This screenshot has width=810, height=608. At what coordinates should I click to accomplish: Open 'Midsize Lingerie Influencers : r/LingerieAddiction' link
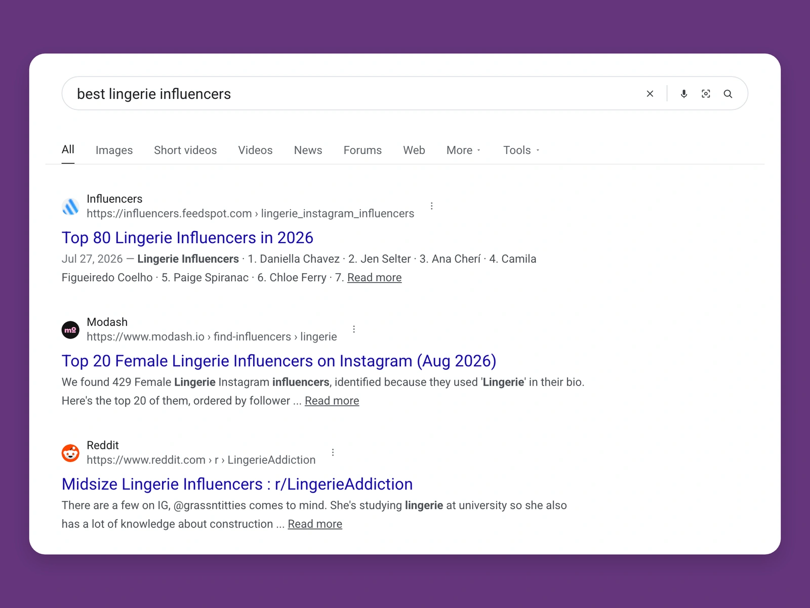coord(237,484)
